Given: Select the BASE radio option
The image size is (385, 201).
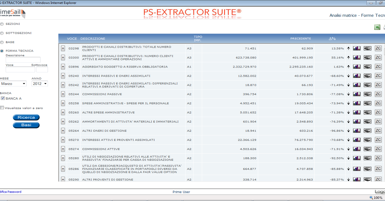Looking at the screenshot, I should (2, 42).
